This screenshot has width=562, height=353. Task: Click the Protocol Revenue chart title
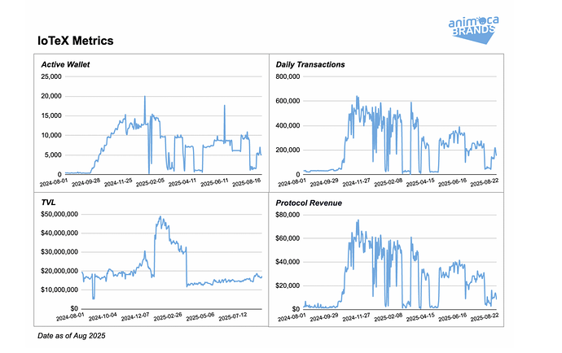pos(310,202)
